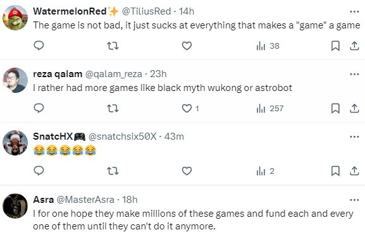Like WatermelonRed's tweet
Viewport: 365px width, 237px height.
pos(187,46)
